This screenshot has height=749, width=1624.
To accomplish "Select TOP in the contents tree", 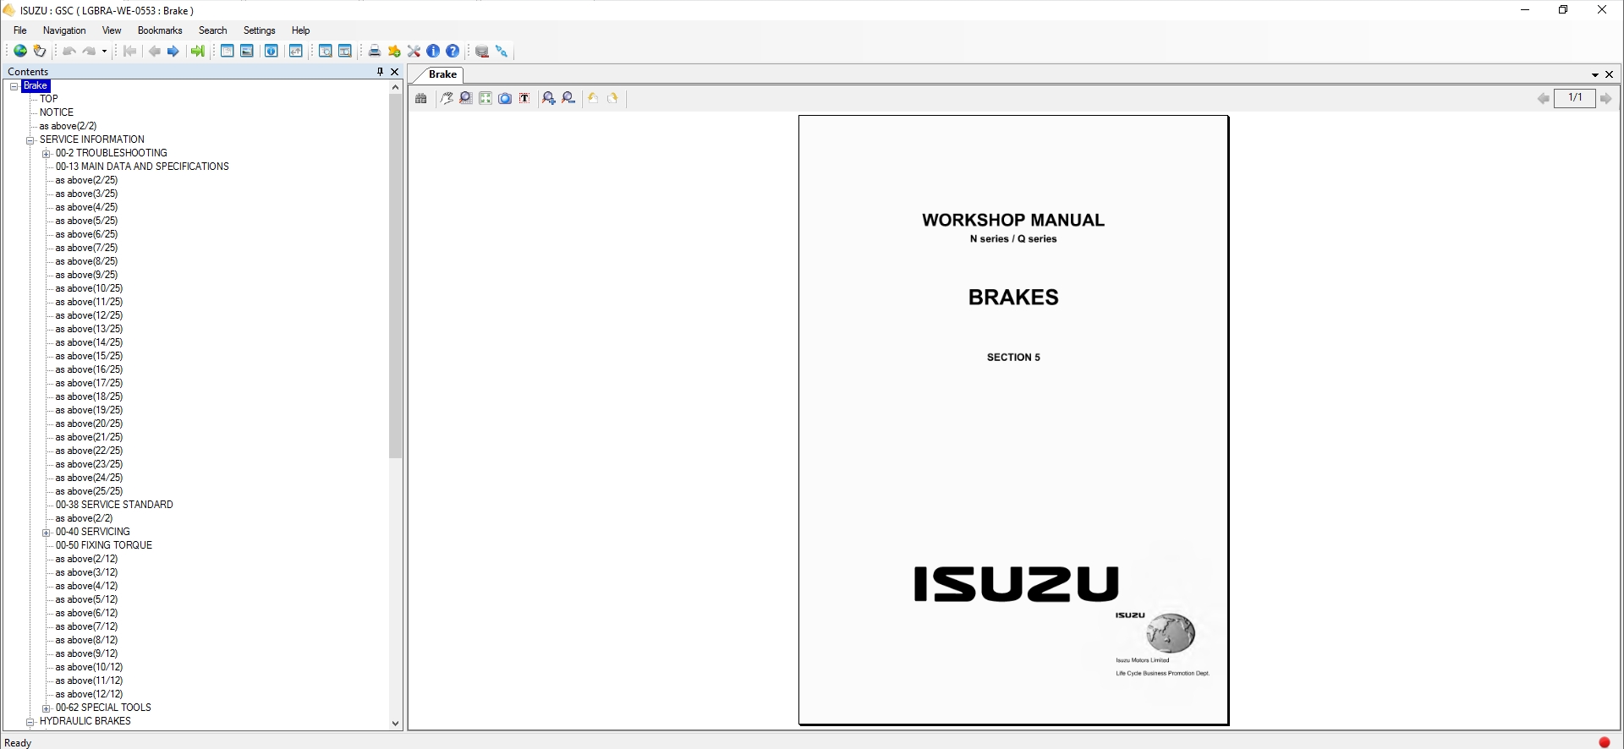I will [49, 99].
